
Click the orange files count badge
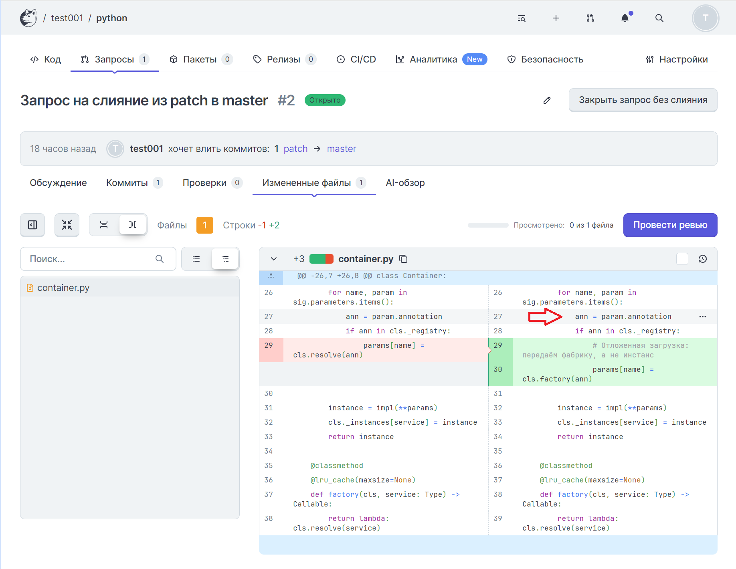[x=205, y=225]
